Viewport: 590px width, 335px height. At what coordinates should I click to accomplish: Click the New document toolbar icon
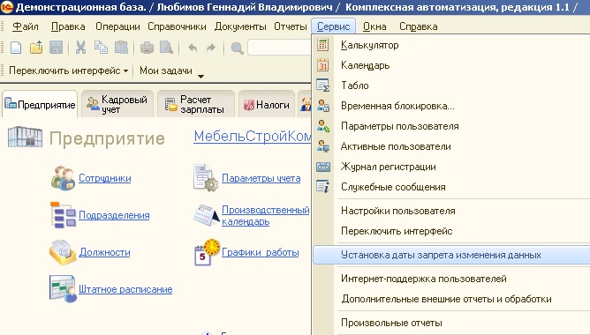16,48
